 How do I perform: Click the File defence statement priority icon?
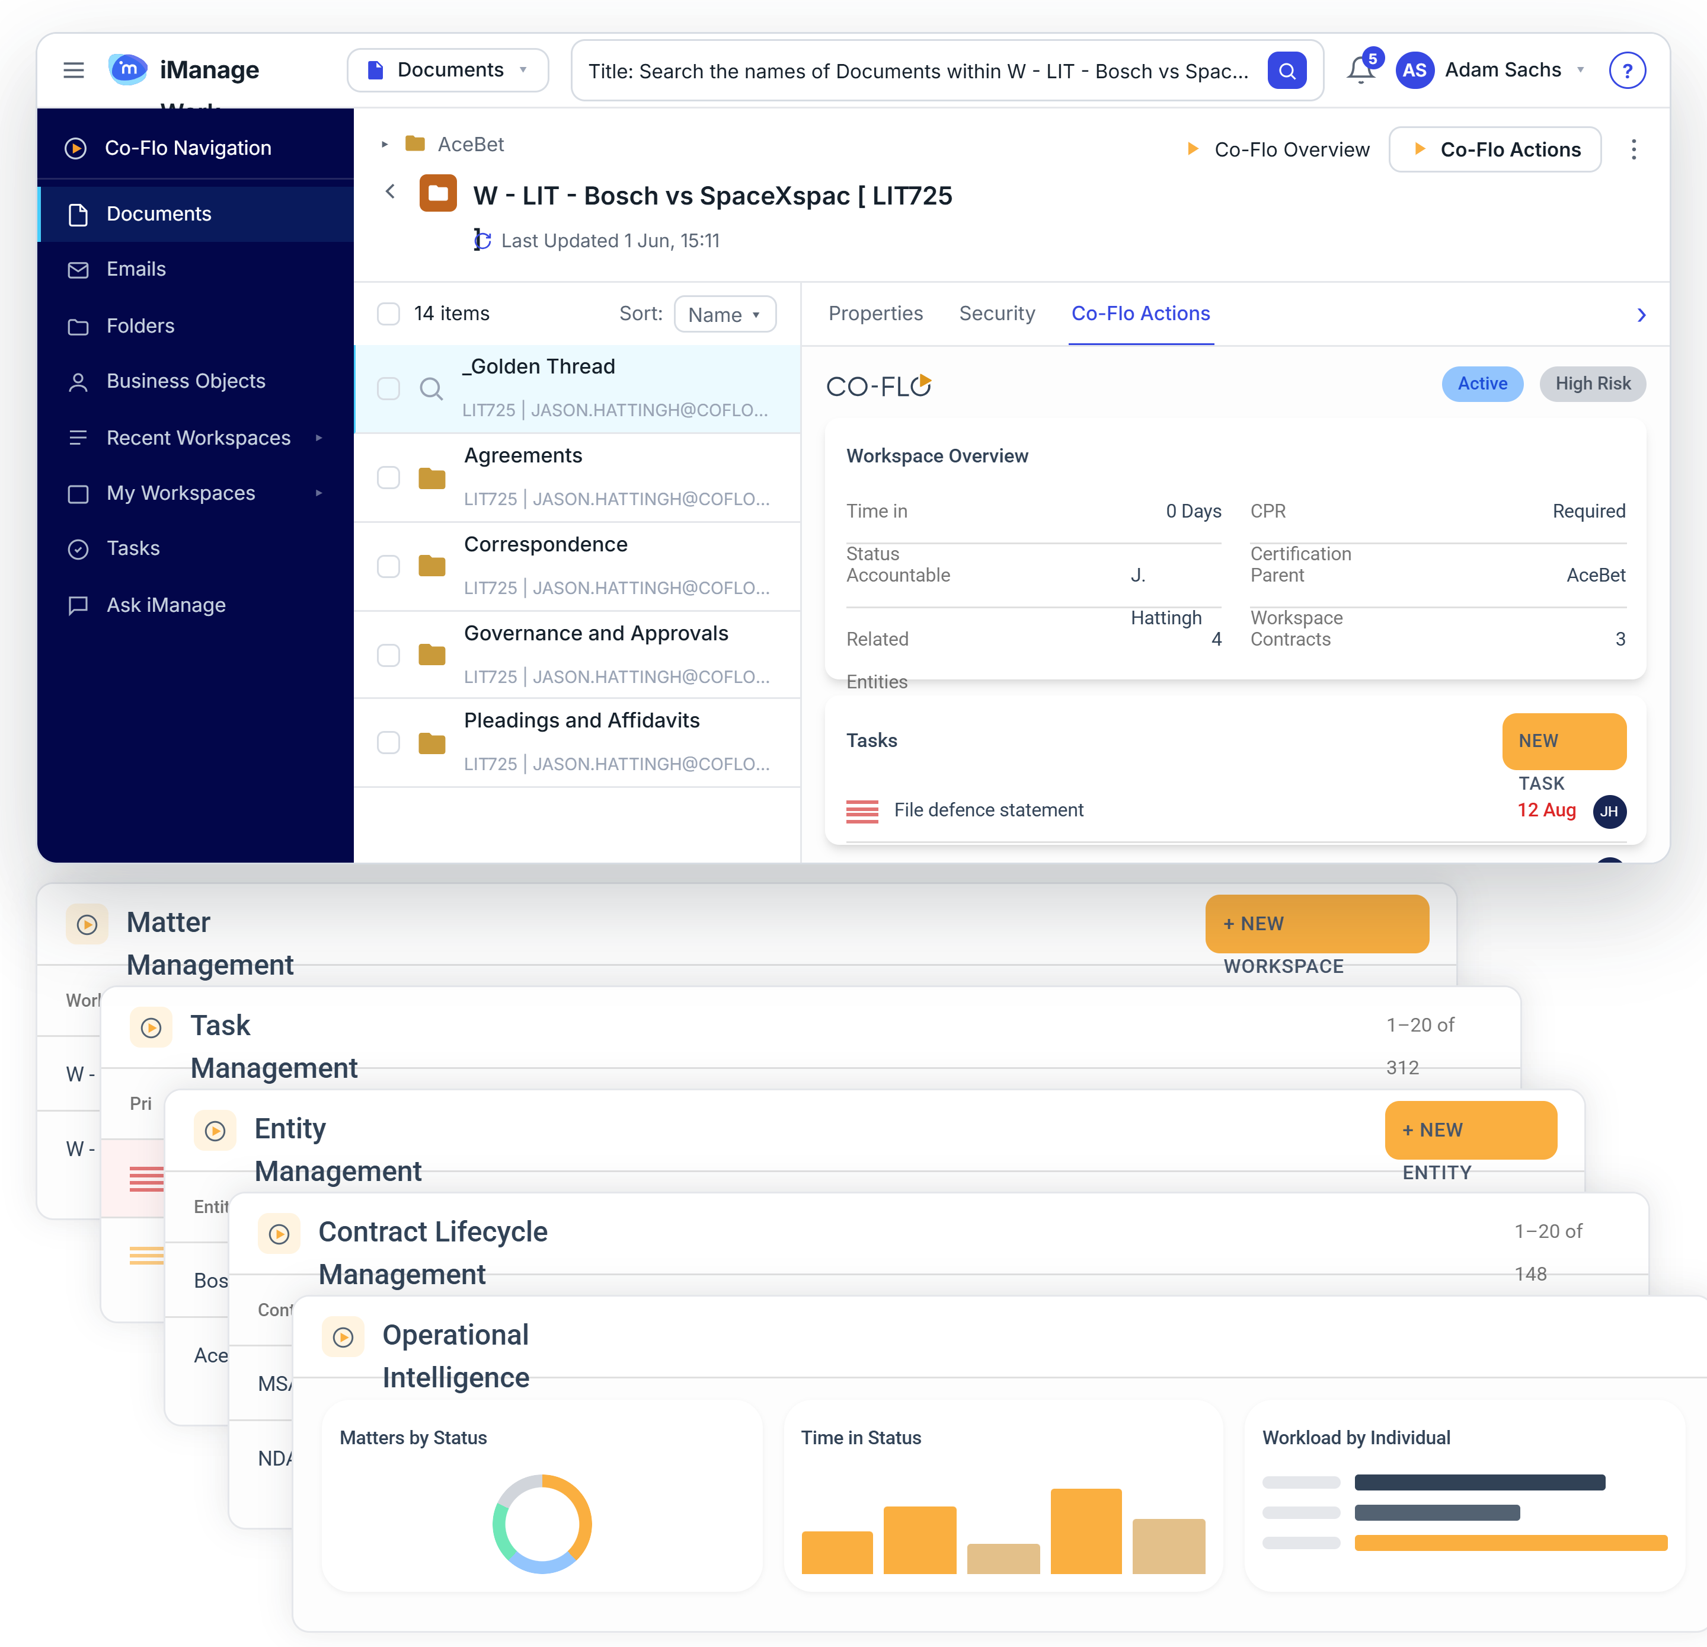(x=862, y=811)
